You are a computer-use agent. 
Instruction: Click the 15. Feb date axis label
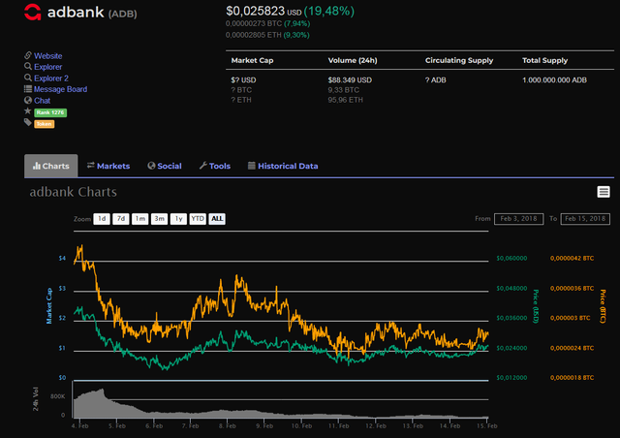pos(486,425)
